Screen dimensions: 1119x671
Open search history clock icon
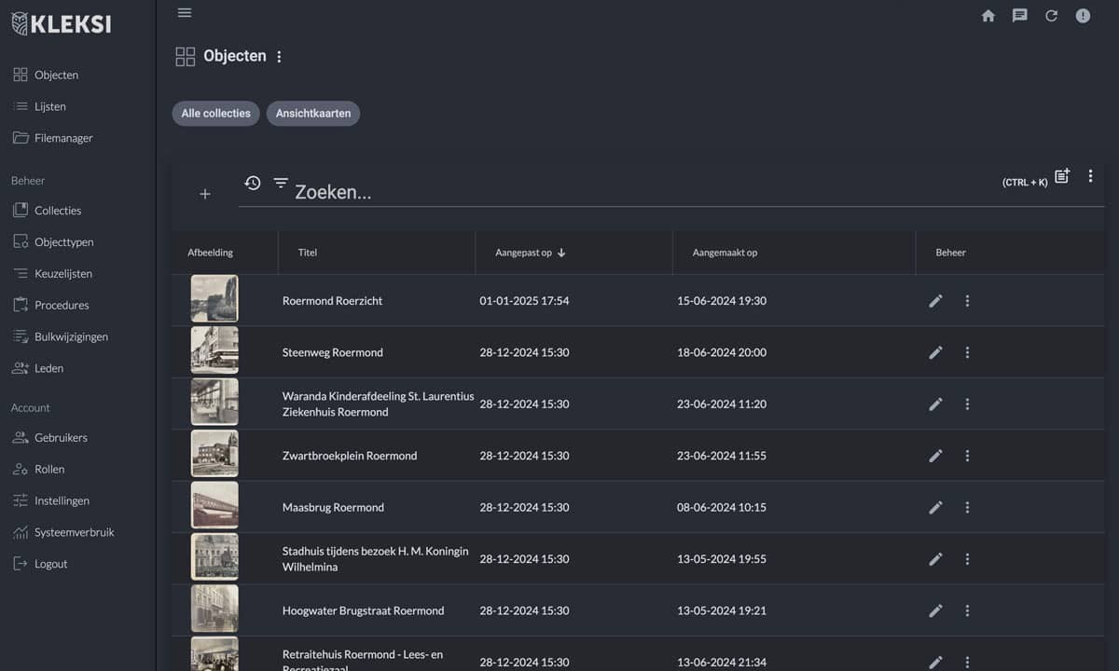tap(253, 183)
